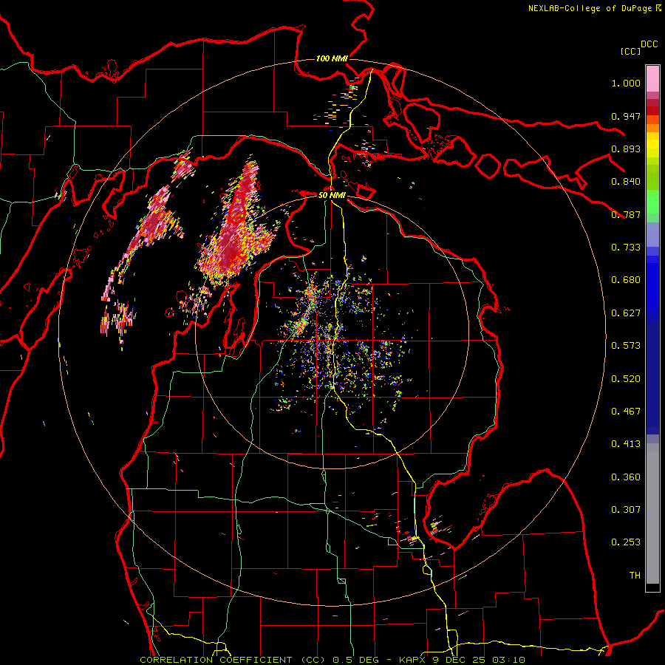Click the DCC legend title
The height and width of the screenshot is (665, 665).
click(x=649, y=44)
